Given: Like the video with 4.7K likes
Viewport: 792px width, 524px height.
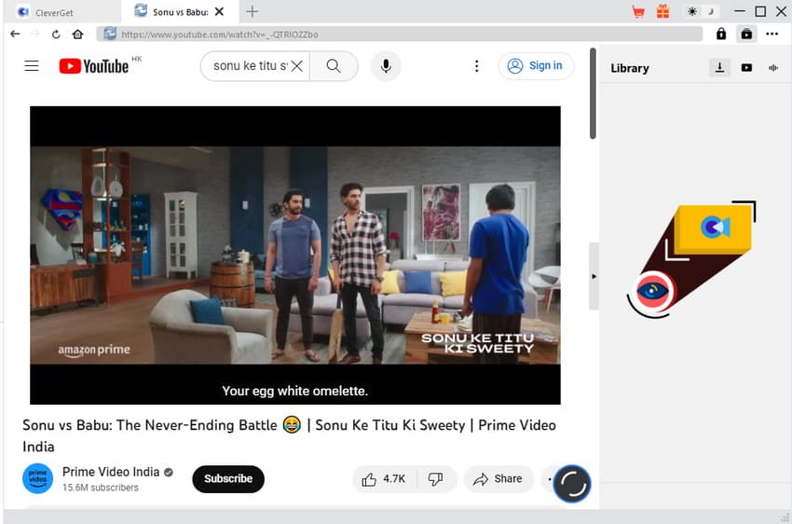Looking at the screenshot, I should tap(384, 479).
